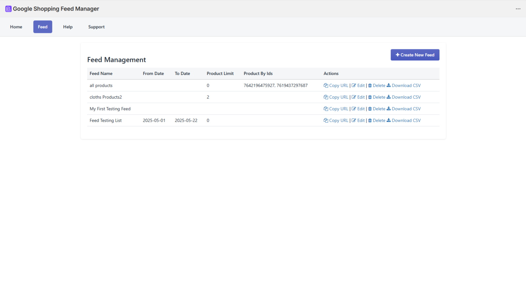Go to the Support page
This screenshot has width=526, height=296.
coord(96,27)
